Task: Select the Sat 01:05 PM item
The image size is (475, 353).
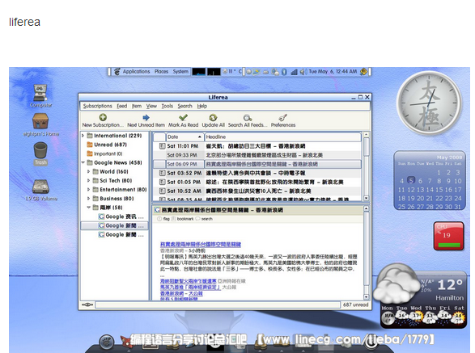Action: click(257, 182)
